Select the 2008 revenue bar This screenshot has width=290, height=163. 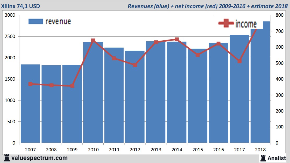click(x=51, y=104)
